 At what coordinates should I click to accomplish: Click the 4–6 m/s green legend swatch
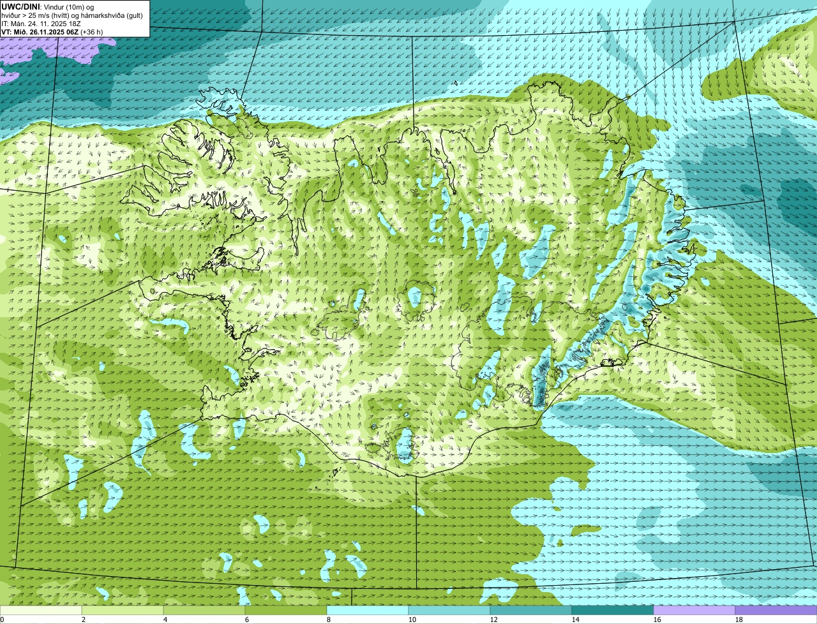click(204, 611)
